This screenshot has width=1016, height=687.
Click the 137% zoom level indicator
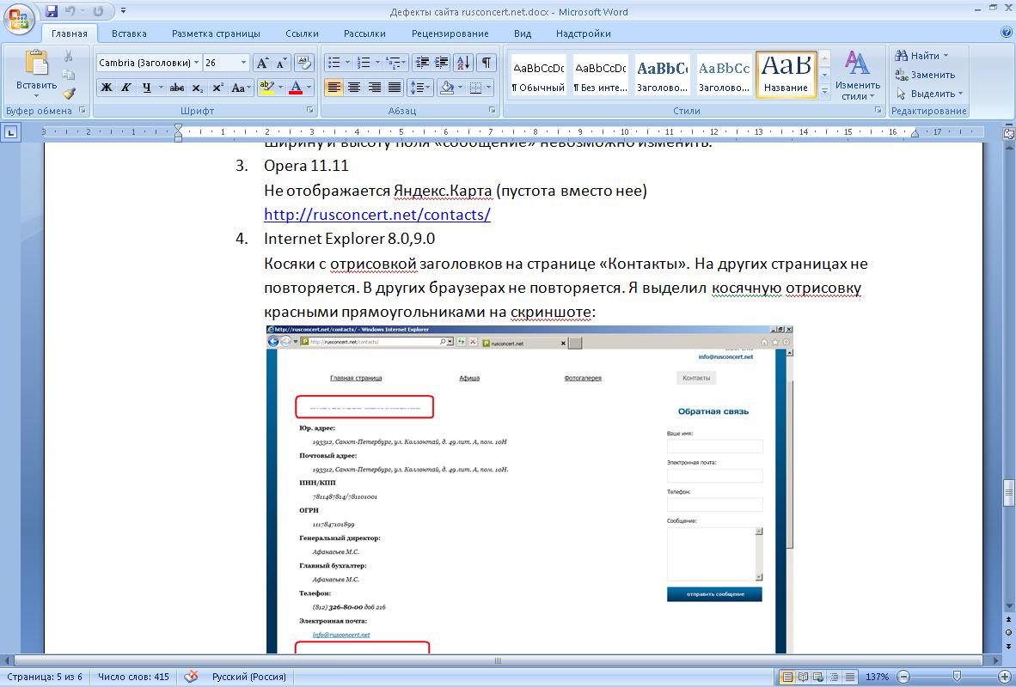[x=878, y=677]
